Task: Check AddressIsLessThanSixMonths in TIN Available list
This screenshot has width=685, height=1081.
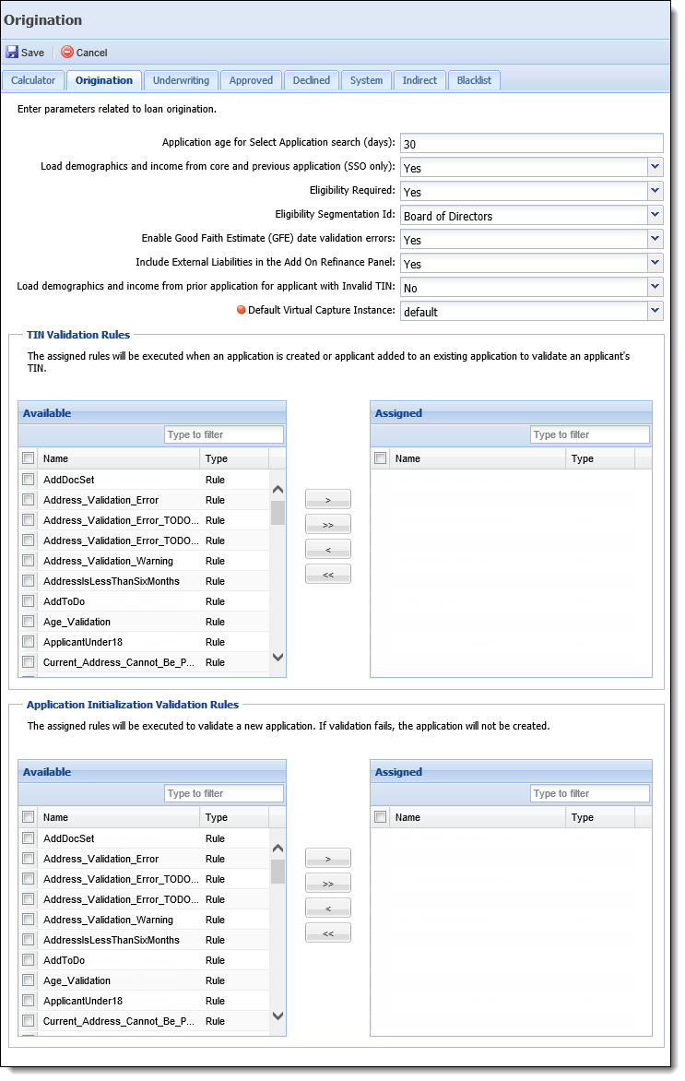Action: pyautogui.click(x=29, y=580)
